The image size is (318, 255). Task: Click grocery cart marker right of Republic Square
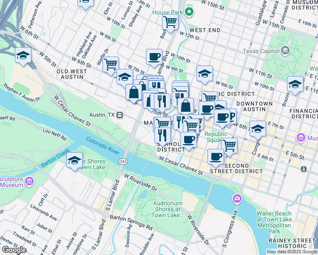(x=230, y=145)
